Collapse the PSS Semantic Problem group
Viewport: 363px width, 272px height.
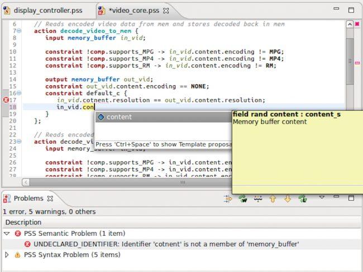click(x=7, y=234)
